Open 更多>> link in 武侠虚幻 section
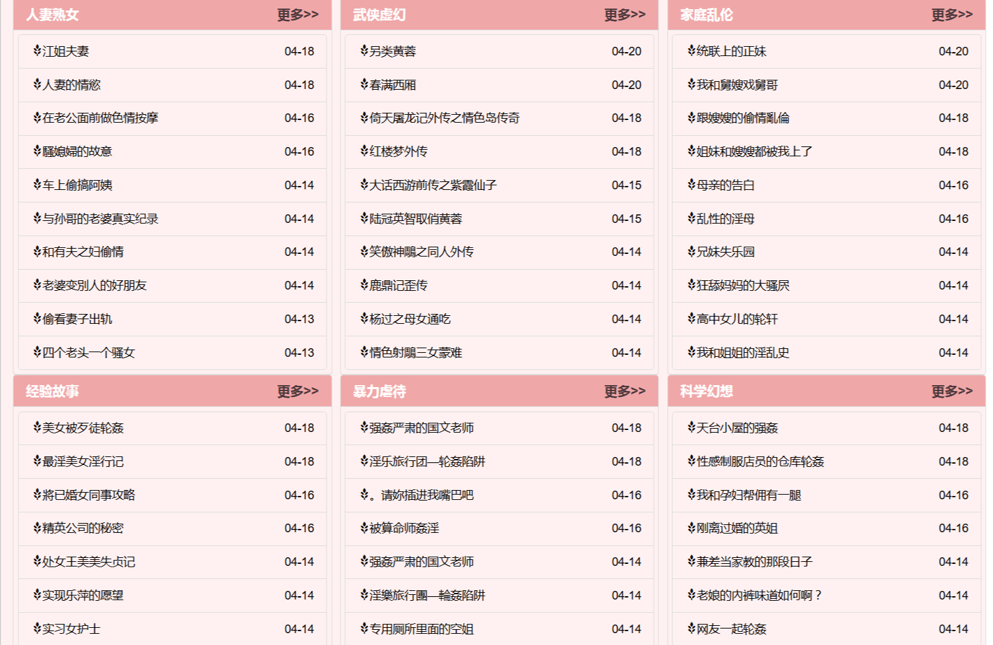 [625, 15]
